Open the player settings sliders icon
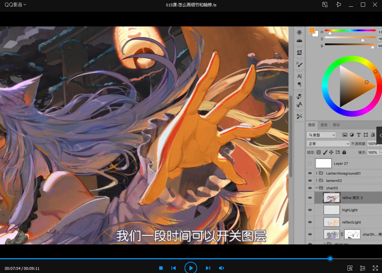 click(x=363, y=268)
